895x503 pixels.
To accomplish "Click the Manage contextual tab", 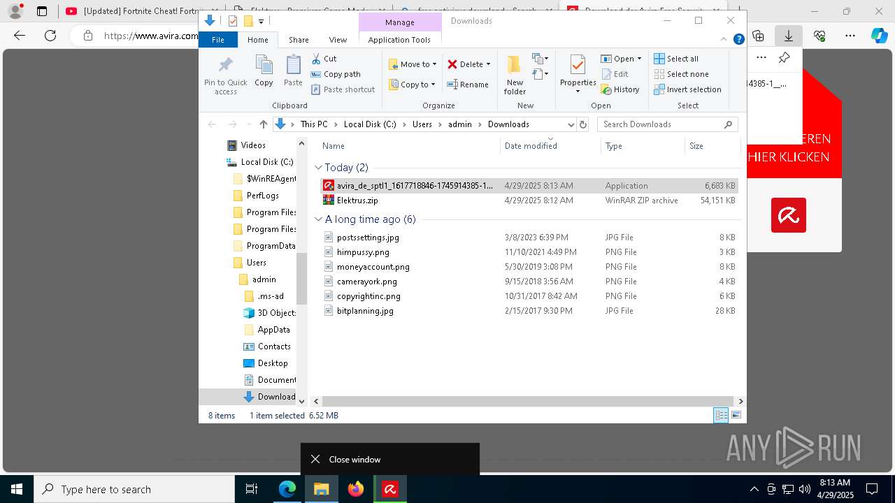I will (x=400, y=22).
